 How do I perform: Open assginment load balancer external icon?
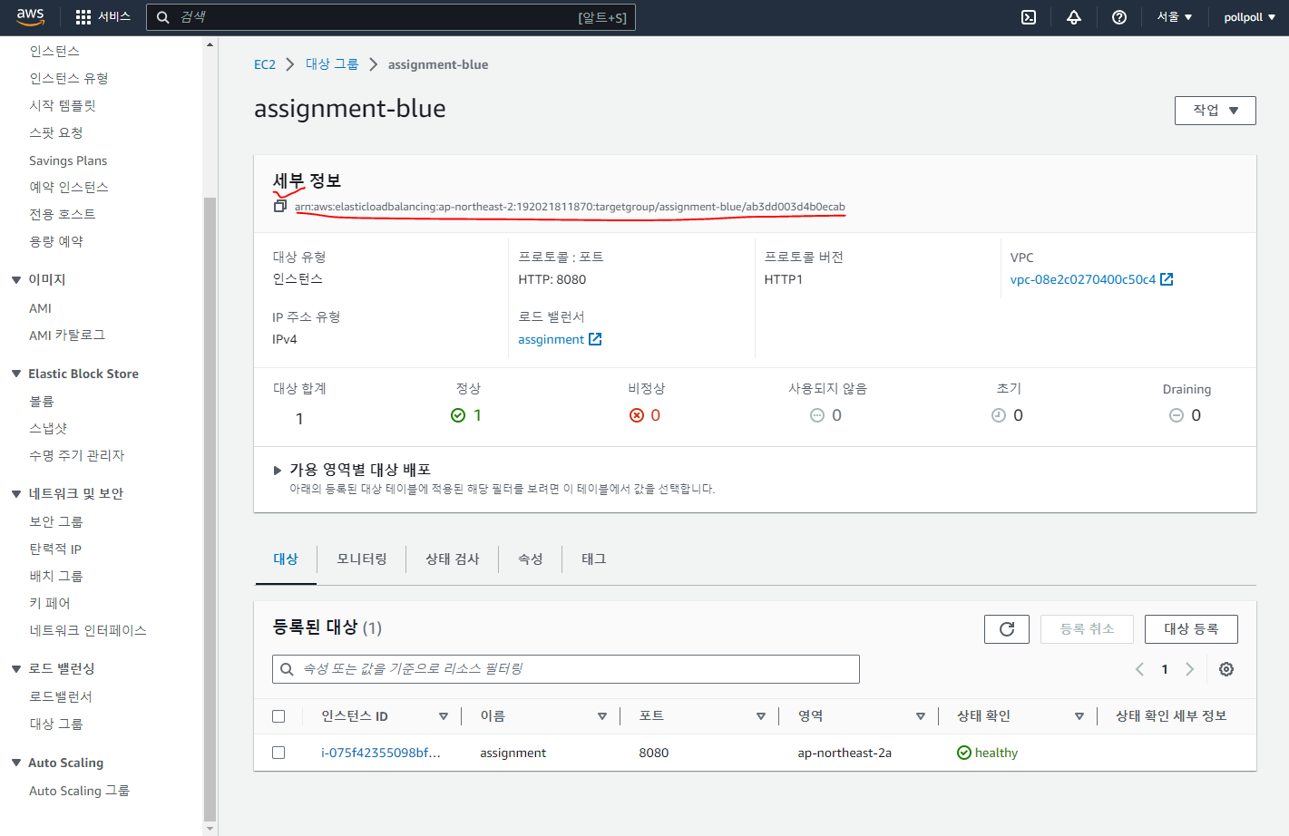[595, 339]
